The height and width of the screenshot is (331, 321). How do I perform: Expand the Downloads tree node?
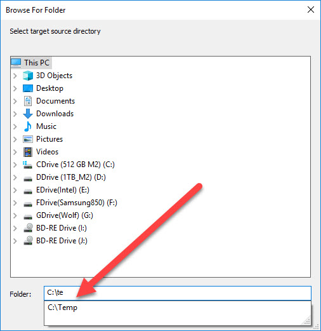15,114
